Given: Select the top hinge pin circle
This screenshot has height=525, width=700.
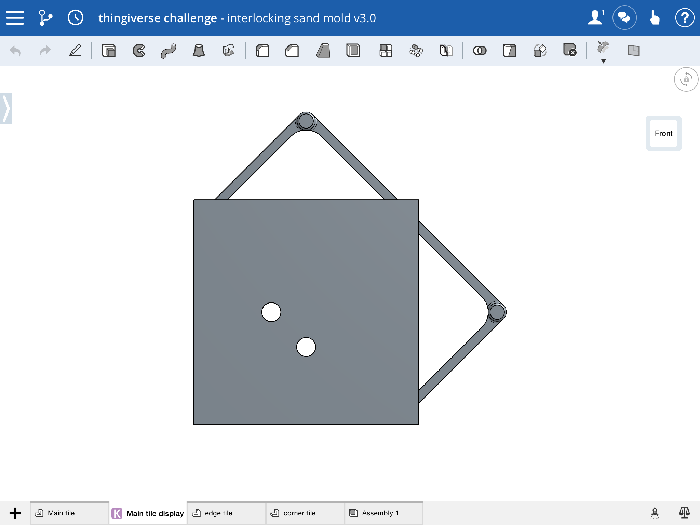Looking at the screenshot, I should tap(306, 121).
